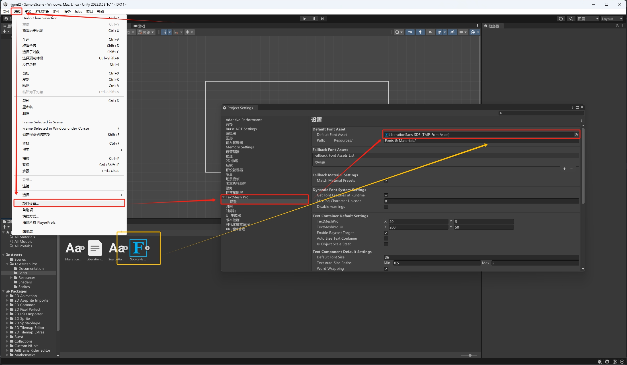Toggle scene audio mute icon
627x365 pixels.
click(x=430, y=32)
